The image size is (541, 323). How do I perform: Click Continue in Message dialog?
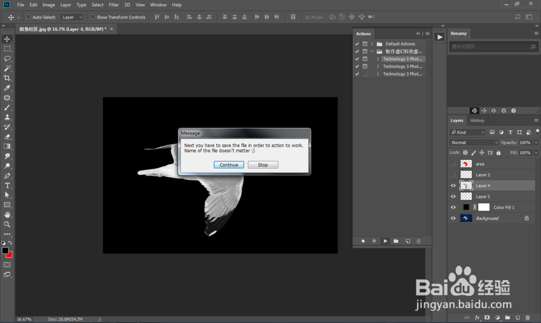coord(229,165)
